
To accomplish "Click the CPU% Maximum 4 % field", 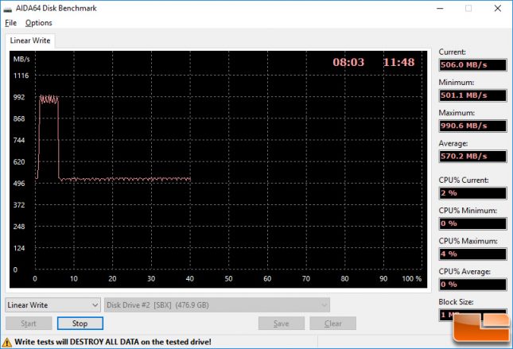I will pyautogui.click(x=472, y=254).
